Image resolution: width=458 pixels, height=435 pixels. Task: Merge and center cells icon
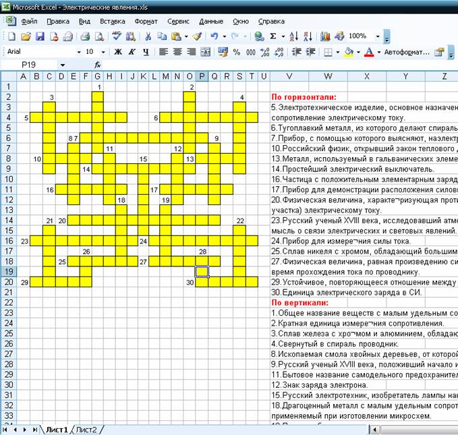click(x=205, y=52)
